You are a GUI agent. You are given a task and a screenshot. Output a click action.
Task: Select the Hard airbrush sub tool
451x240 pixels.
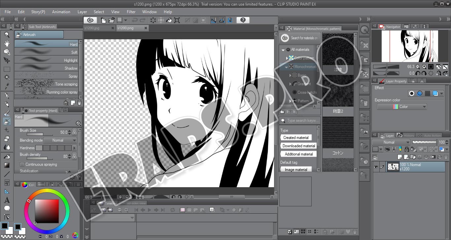point(46,43)
